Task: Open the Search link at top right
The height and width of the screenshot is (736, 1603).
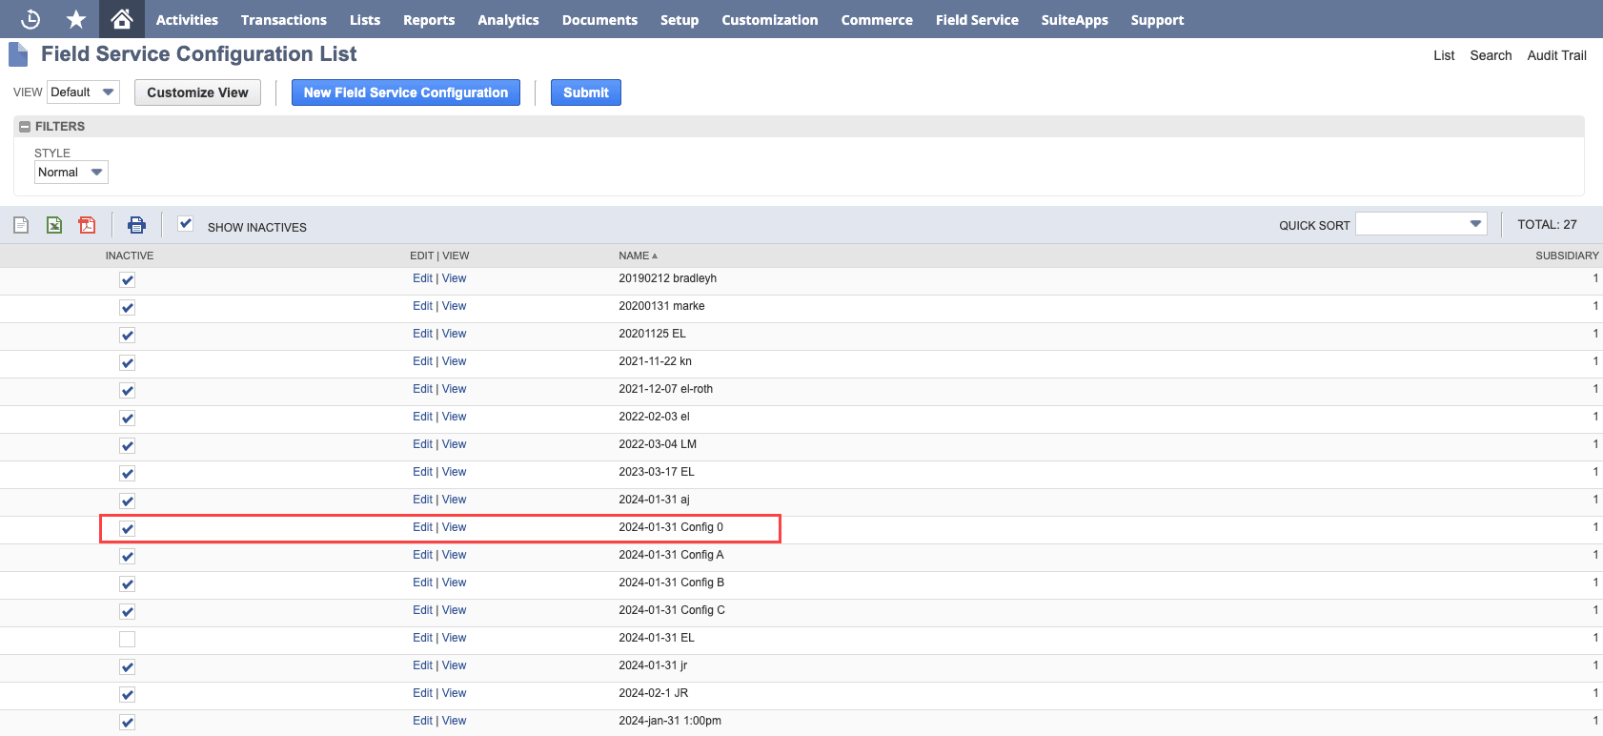Action: tap(1491, 55)
